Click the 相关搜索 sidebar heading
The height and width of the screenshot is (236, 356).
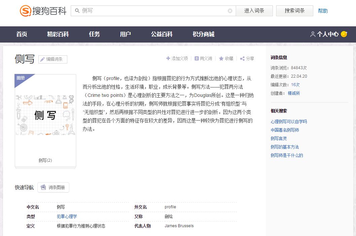coord(279,111)
